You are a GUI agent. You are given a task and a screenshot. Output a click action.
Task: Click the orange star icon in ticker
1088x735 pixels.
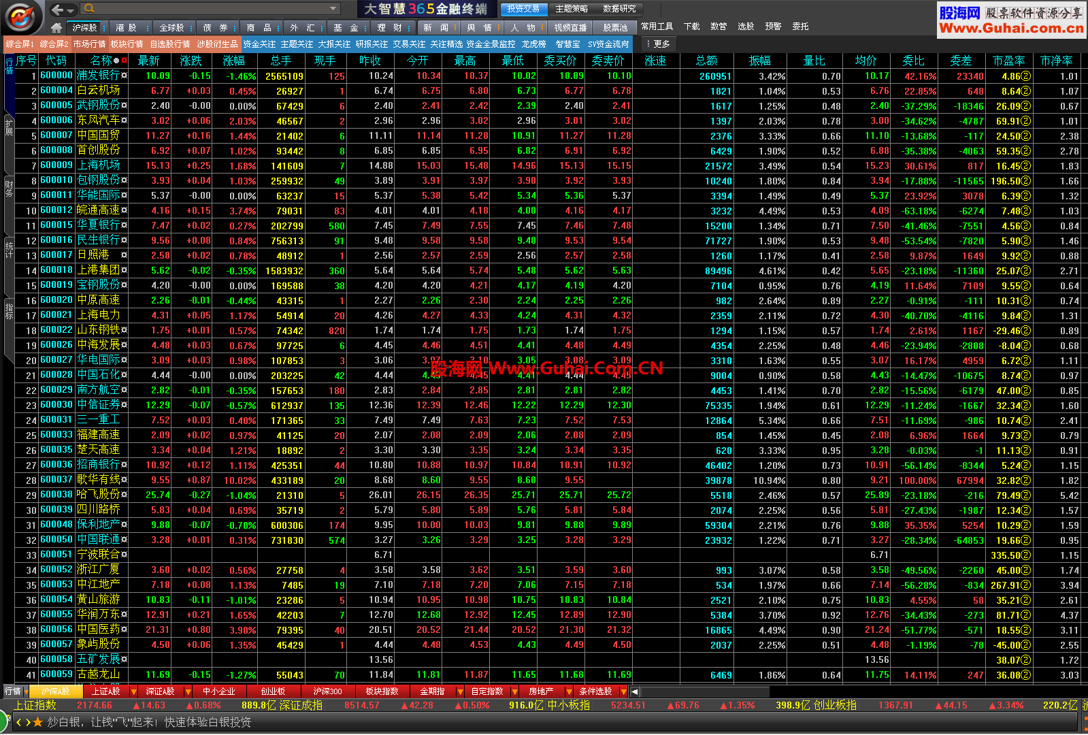click(x=37, y=722)
